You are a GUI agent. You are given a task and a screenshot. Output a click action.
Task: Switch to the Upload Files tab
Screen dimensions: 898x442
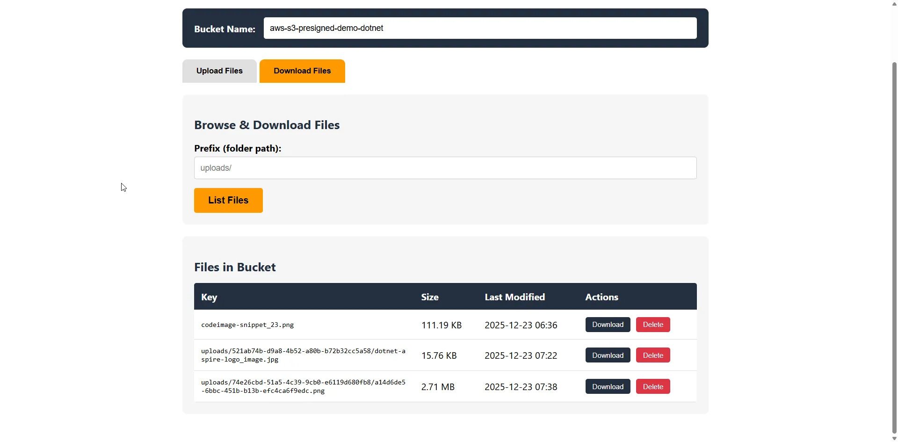click(x=219, y=71)
